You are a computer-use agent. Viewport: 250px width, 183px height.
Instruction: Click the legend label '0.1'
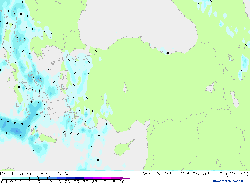[x=4, y=182]
